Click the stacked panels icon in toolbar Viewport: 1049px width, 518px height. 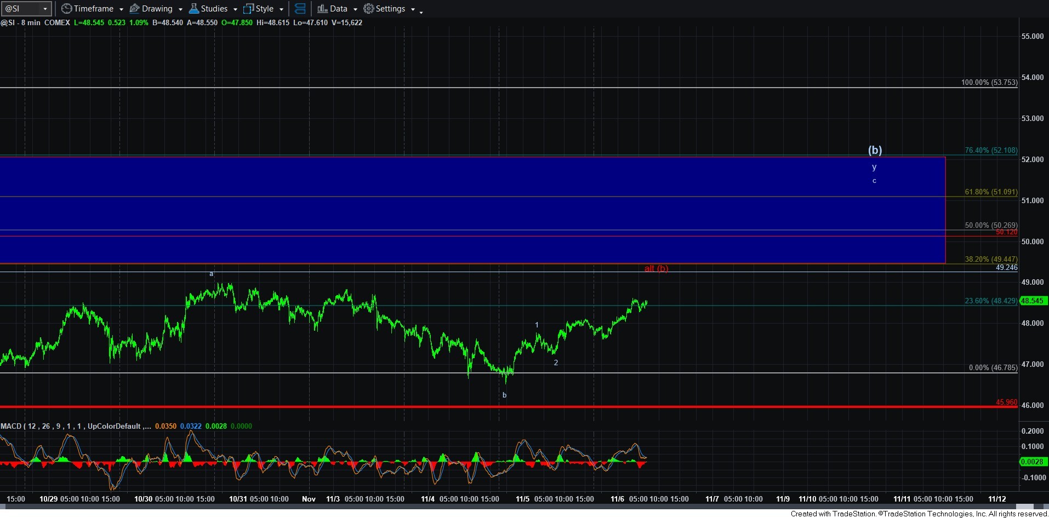[x=300, y=9]
